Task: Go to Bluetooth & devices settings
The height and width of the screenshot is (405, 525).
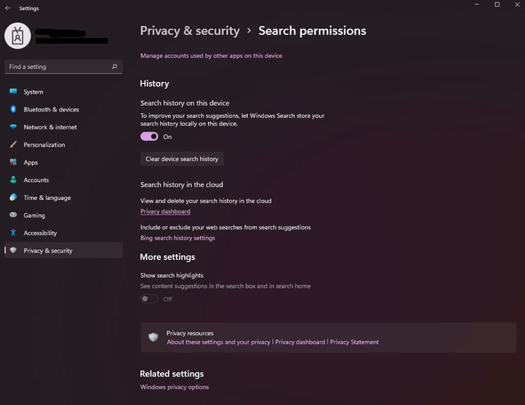Action: coord(64,110)
